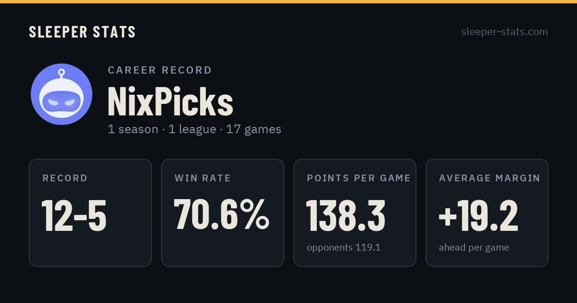Open the POINTS PER GAME card
Image resolution: width=577 pixels, height=303 pixels.
click(x=355, y=213)
